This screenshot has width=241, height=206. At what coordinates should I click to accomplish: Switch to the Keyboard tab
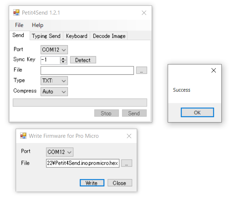pos(77,36)
